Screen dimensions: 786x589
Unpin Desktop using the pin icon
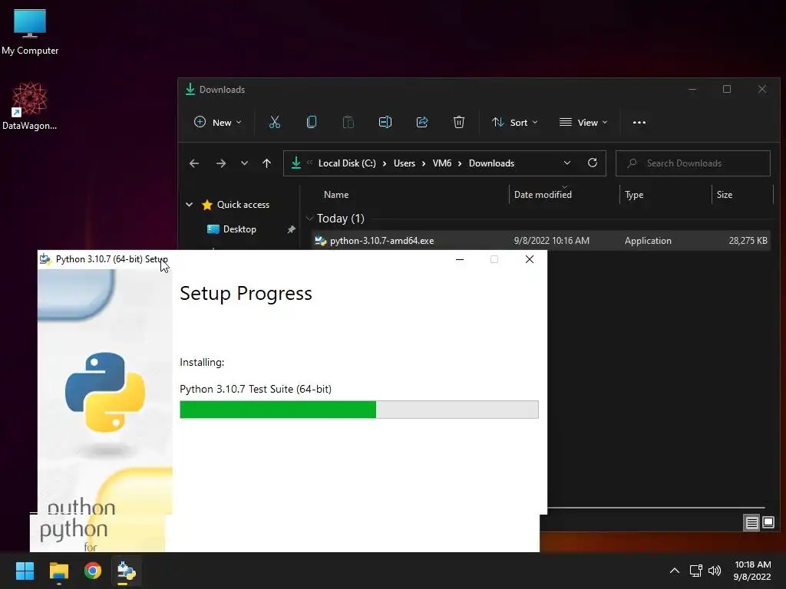click(x=291, y=229)
